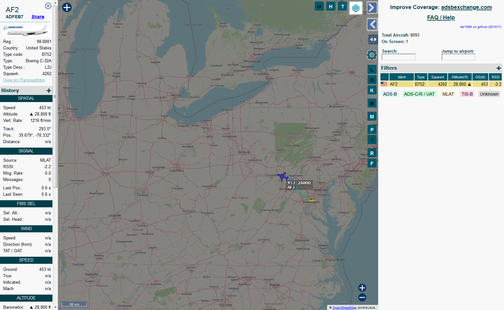Sort table by Ident column
Screen dimensions: 504x310
tap(402, 77)
